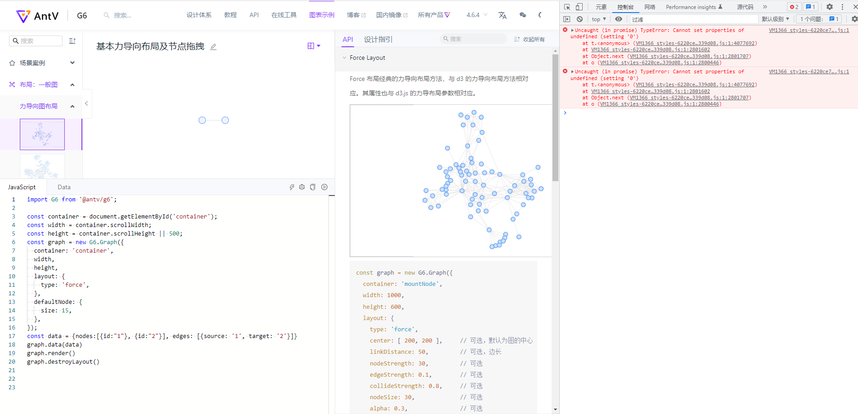Select the element inspector icon in DevTools

[566, 7]
